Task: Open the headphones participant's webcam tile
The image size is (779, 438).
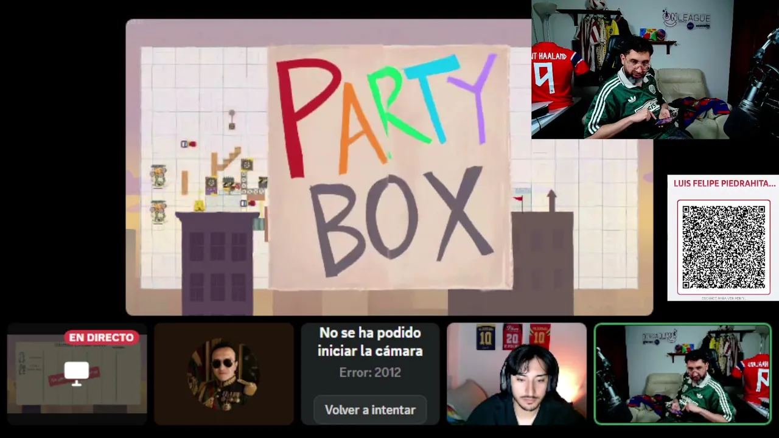Action: tap(517, 374)
